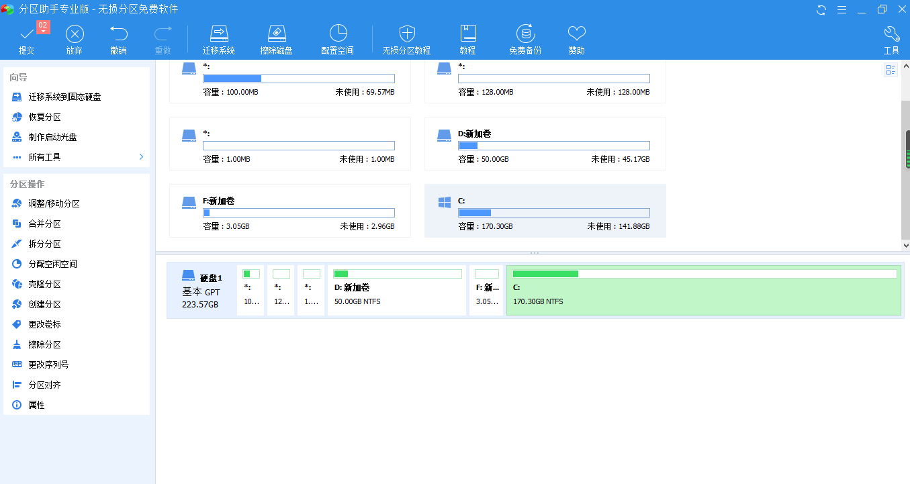Click 迁移系统到固态硬盘 wizard link

(x=64, y=97)
